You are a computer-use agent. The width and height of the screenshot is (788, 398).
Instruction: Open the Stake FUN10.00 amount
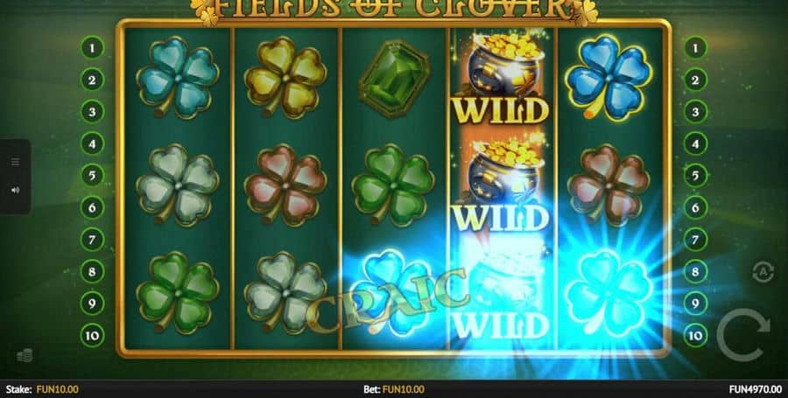pyautogui.click(x=42, y=389)
